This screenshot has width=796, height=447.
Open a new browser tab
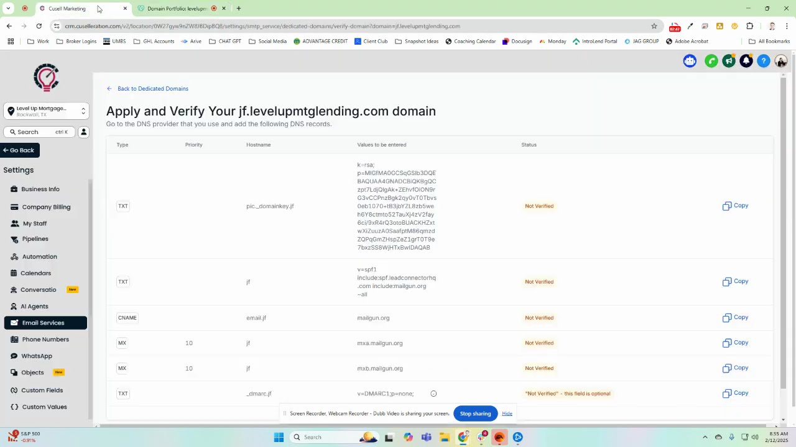point(238,9)
